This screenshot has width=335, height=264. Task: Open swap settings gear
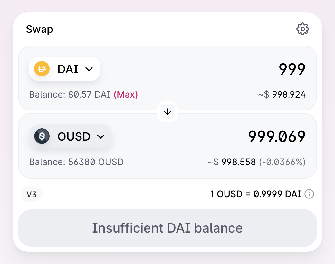(x=302, y=29)
